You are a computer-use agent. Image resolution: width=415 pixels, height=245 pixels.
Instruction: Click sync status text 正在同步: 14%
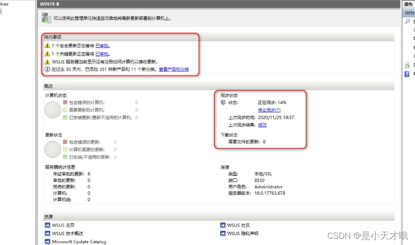click(272, 103)
